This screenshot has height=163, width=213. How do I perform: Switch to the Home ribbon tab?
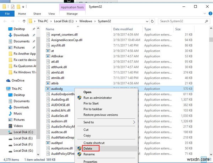click(x=22, y=14)
